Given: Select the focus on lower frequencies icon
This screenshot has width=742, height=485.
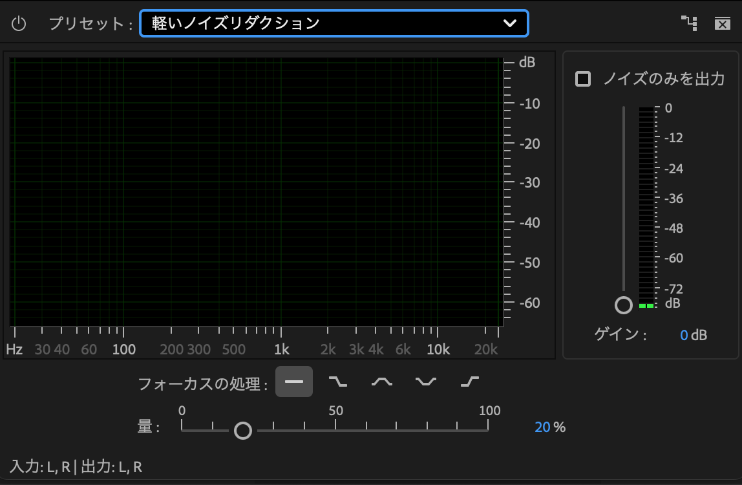Looking at the screenshot, I should tap(337, 382).
